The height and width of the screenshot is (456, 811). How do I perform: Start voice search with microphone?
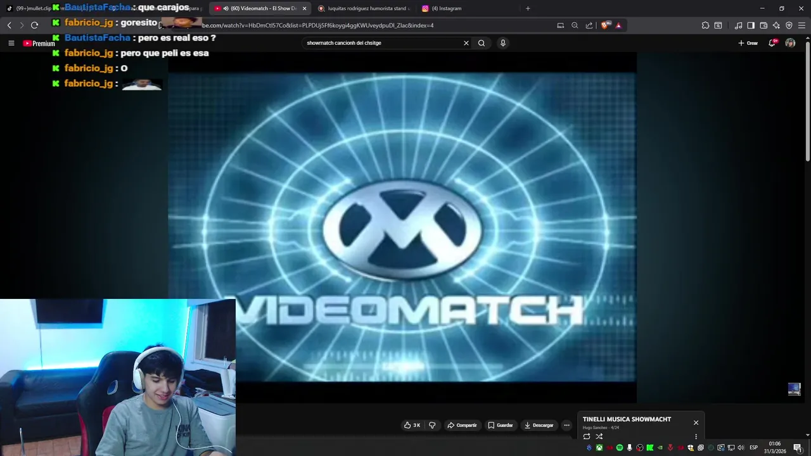click(503, 43)
